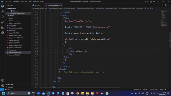Open the Source Control view
The image size is (171, 96).
coord(3,17)
